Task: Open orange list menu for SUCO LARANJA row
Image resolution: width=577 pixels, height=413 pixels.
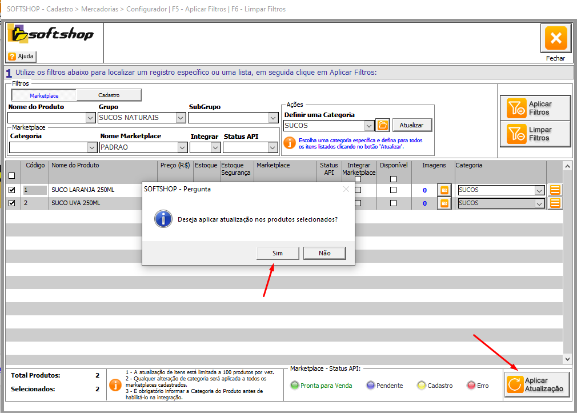Action: tap(555, 190)
